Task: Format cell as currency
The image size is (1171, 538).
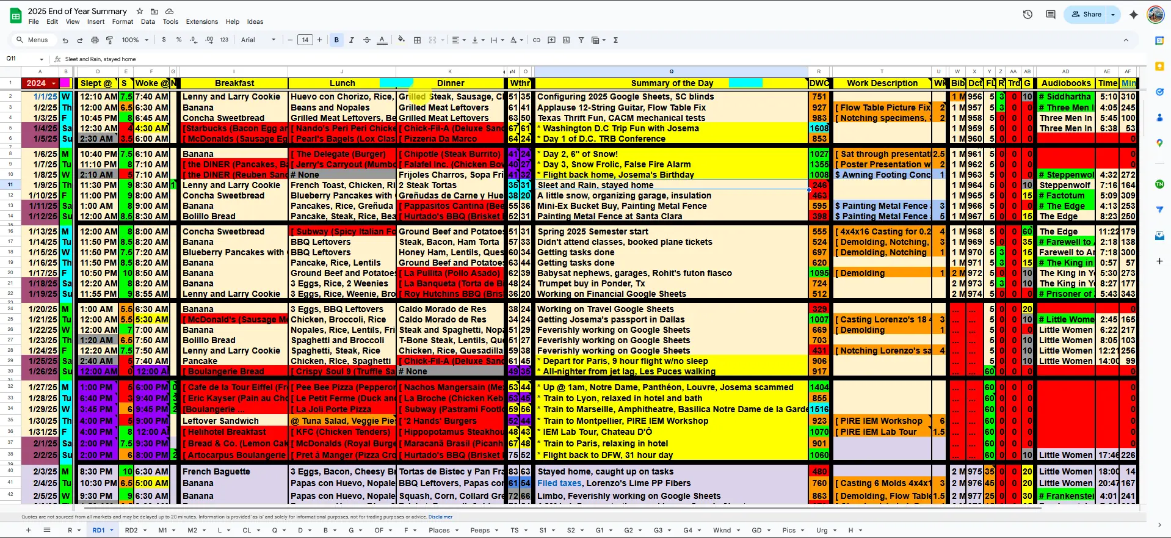Action: [x=164, y=40]
